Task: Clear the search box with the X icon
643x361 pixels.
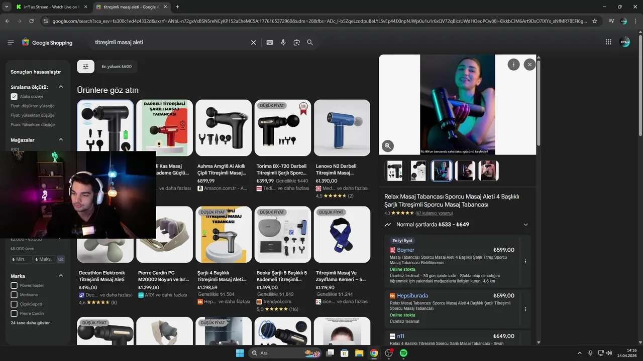Action: (x=253, y=43)
